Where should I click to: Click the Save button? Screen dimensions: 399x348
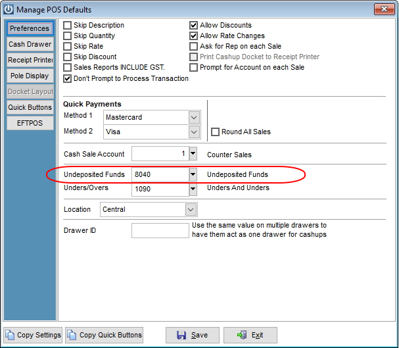(193, 335)
